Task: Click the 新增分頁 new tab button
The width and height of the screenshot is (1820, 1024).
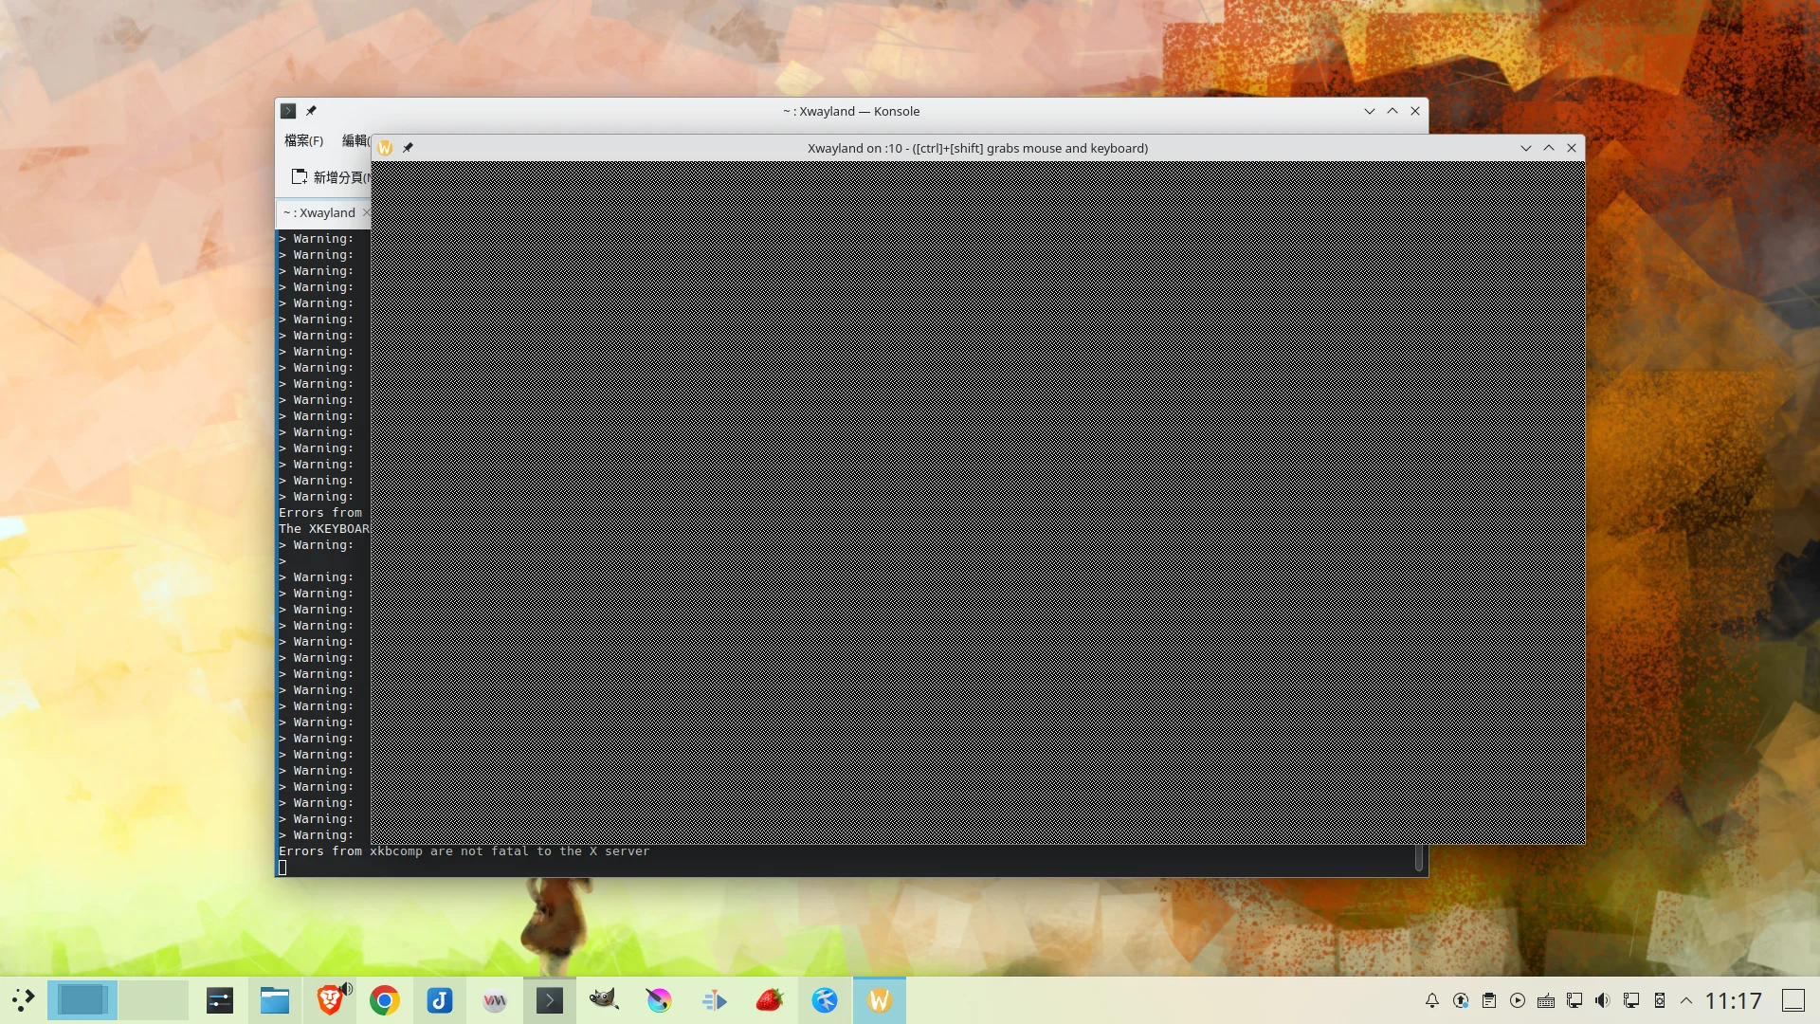Action: pyautogui.click(x=329, y=177)
